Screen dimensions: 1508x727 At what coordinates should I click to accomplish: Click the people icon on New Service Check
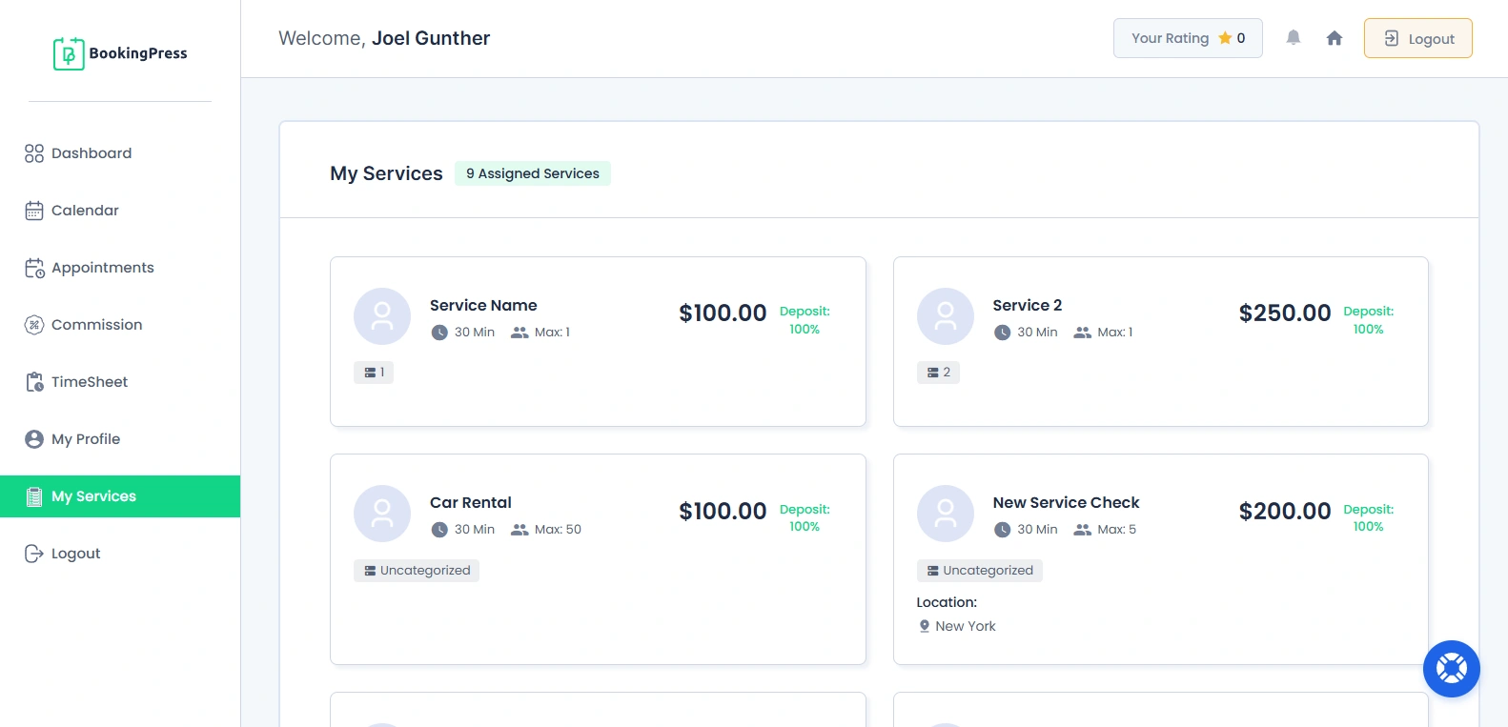click(x=1082, y=530)
